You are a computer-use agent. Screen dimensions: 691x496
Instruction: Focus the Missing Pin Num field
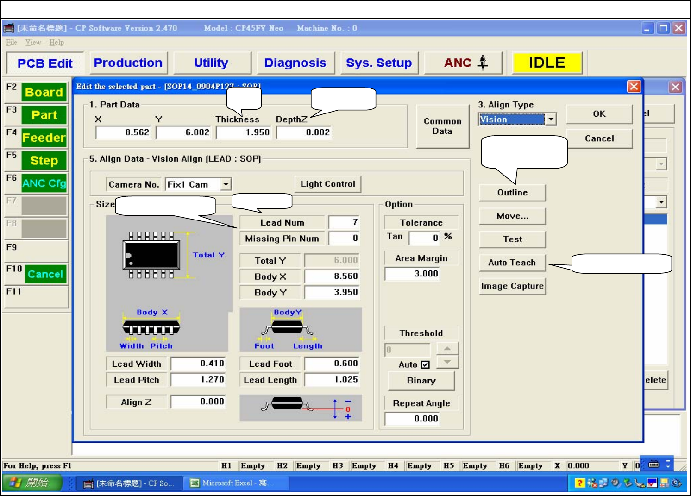tap(344, 238)
